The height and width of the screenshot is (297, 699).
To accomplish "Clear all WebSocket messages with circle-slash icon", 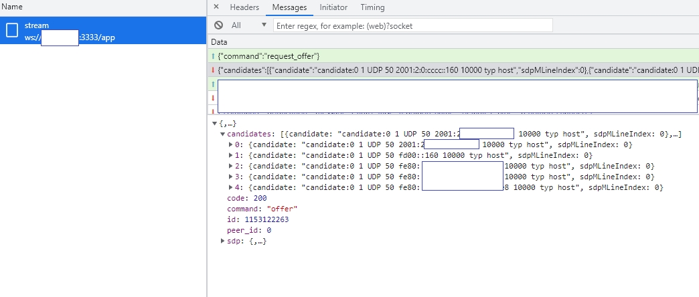I will coord(218,25).
